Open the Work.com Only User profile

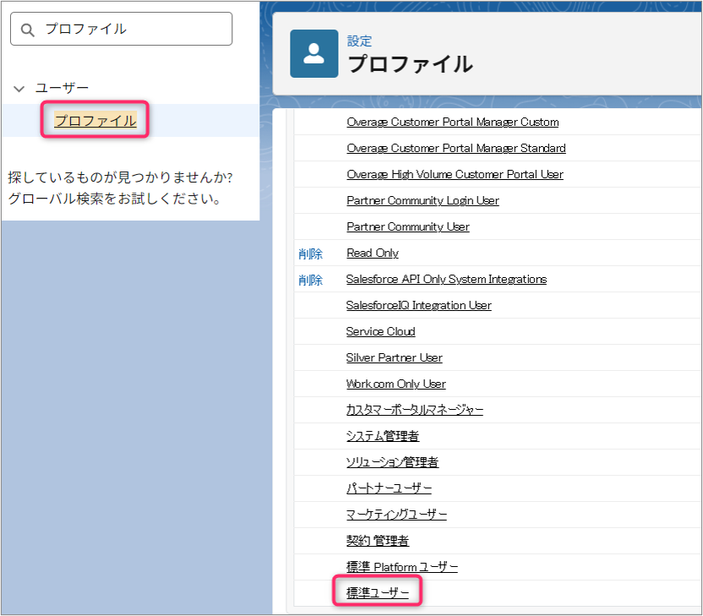[395, 384]
